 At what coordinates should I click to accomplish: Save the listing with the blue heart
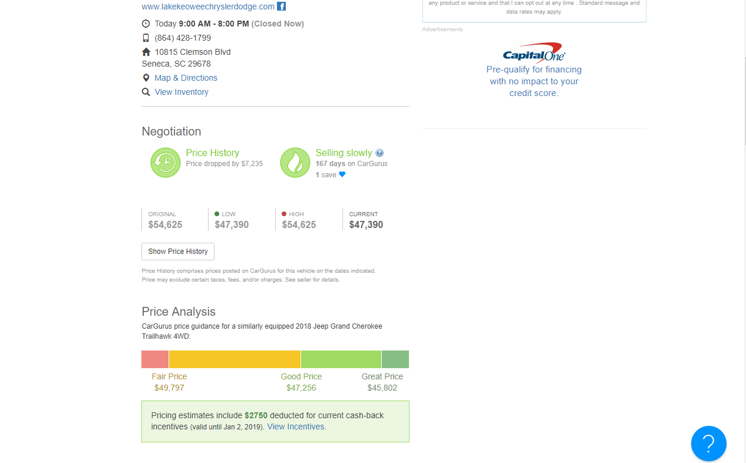coord(342,174)
